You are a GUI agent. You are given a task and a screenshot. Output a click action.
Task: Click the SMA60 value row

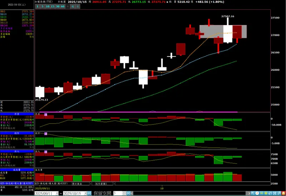pos(17,20)
